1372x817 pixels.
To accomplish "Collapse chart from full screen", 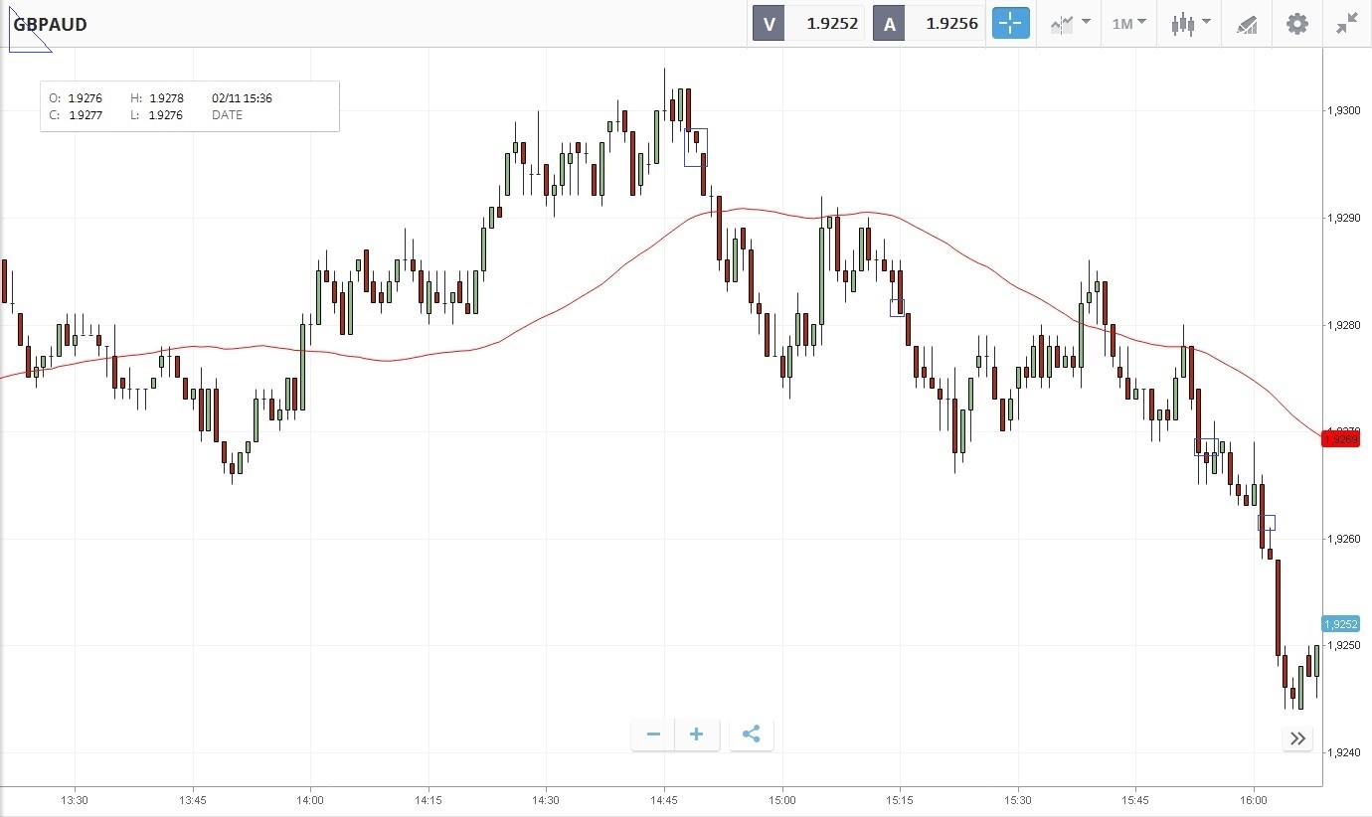I will pyautogui.click(x=1347, y=24).
